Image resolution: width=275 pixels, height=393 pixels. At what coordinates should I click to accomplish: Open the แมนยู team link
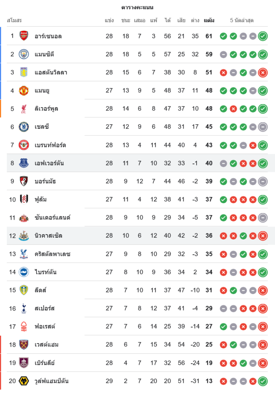42,91
